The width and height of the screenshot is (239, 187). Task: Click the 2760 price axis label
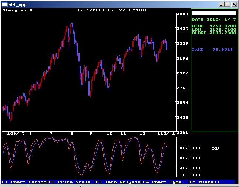click(x=183, y=88)
